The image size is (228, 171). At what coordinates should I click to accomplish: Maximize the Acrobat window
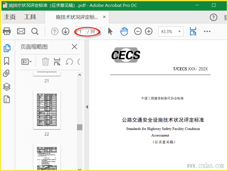click(214, 5)
